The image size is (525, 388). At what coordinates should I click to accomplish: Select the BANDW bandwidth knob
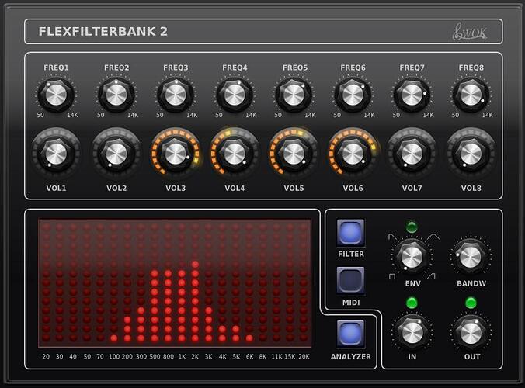click(x=471, y=257)
